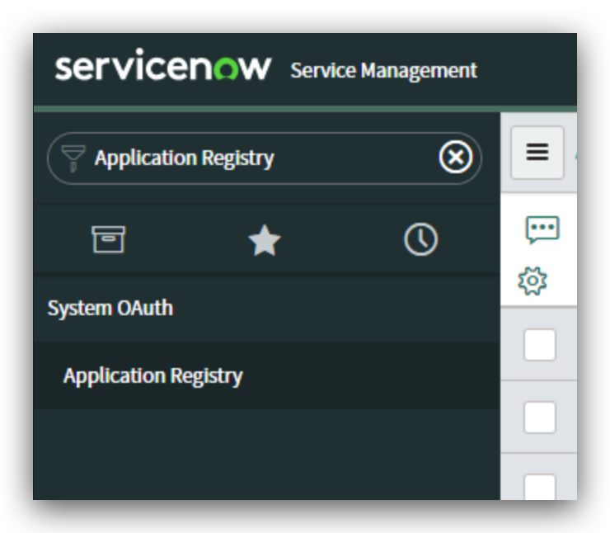This screenshot has width=610, height=533.
Task: Tick the second row checkbox
Action: tap(540, 417)
